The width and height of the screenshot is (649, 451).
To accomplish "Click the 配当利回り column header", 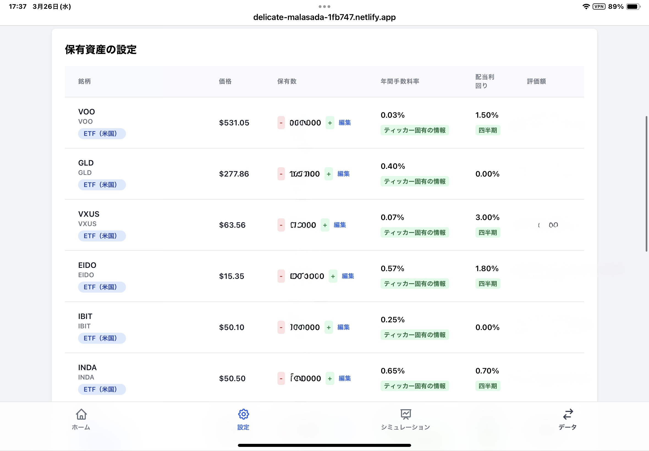I will coord(485,81).
